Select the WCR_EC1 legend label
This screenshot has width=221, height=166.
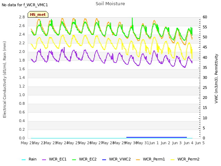coord(58,159)
